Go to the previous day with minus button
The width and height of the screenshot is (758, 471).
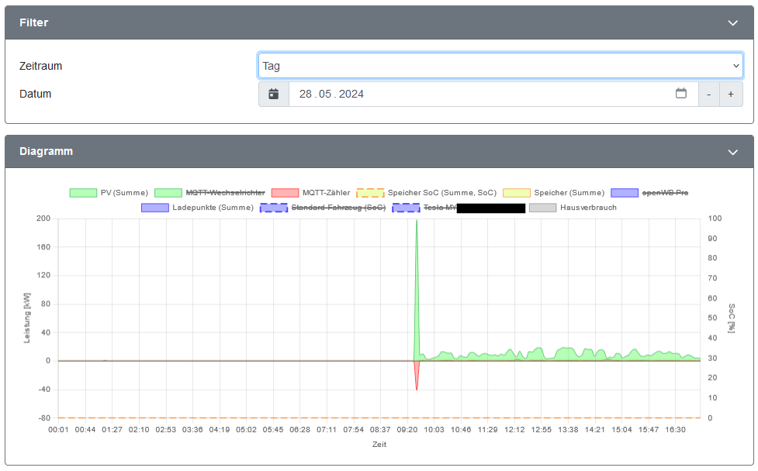tap(708, 94)
